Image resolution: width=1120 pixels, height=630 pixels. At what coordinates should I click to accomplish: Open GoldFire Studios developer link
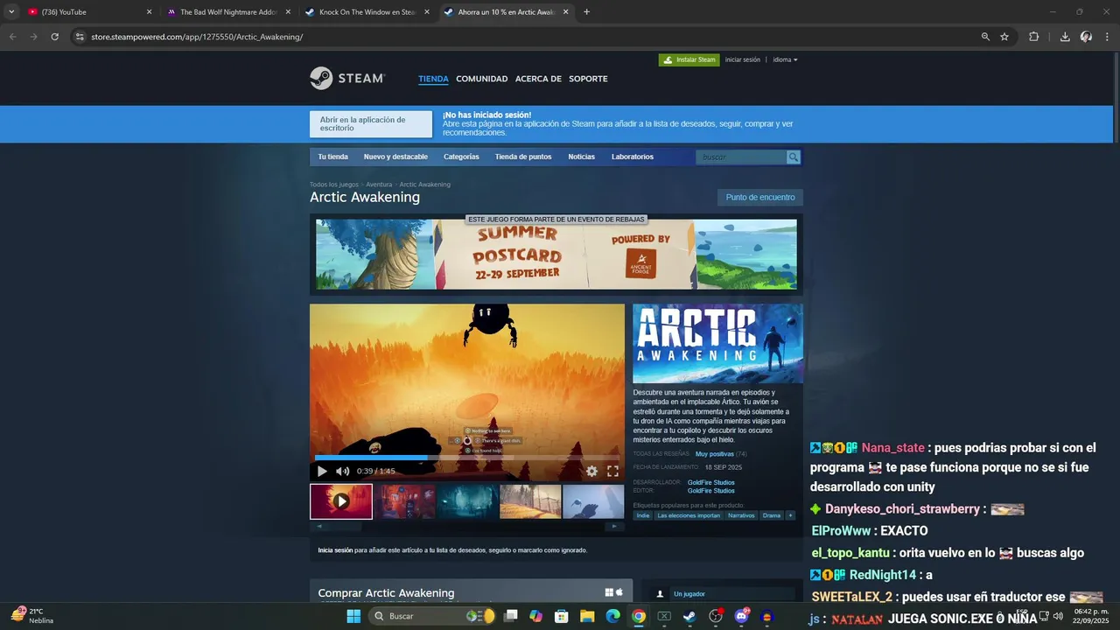[x=710, y=482]
